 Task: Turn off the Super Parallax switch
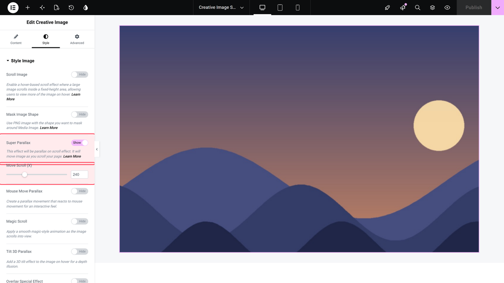(79, 143)
